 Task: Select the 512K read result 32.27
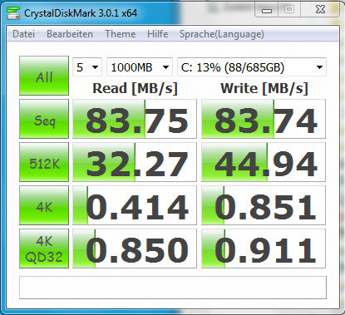tap(135, 162)
